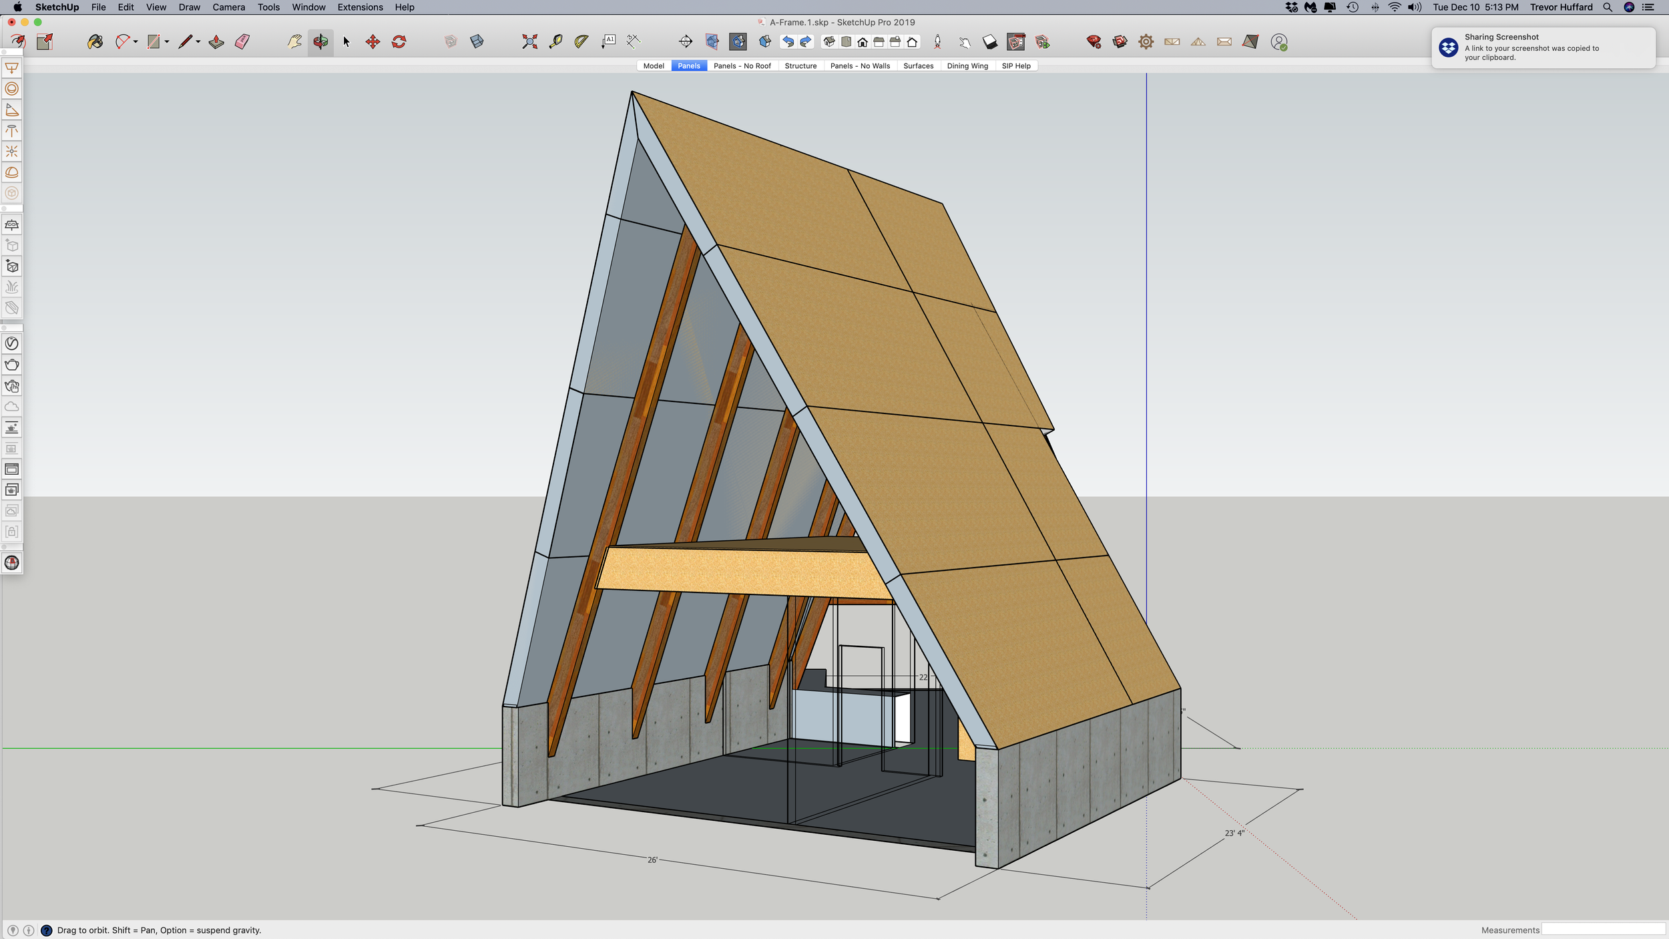The width and height of the screenshot is (1669, 939).
Task: Expand the Pencil line tool dropdown
Action: click(x=198, y=42)
